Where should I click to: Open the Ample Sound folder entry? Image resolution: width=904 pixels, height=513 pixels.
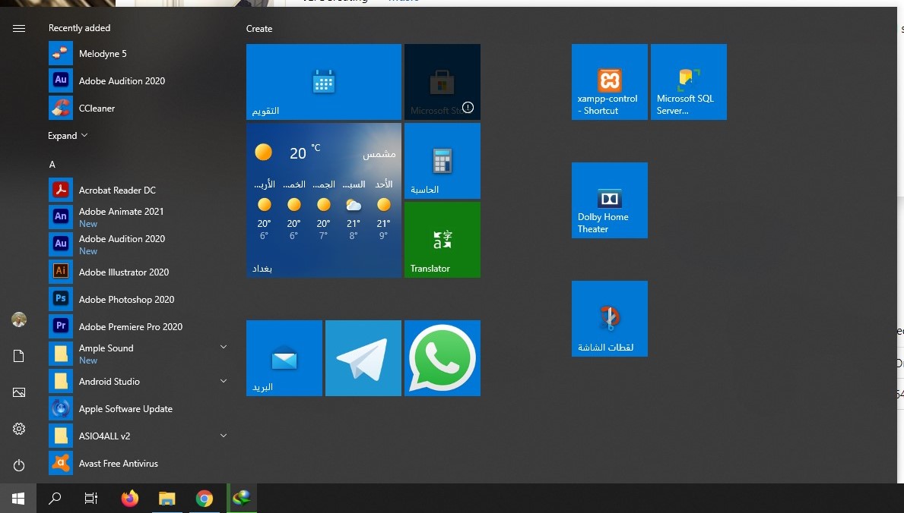138,354
